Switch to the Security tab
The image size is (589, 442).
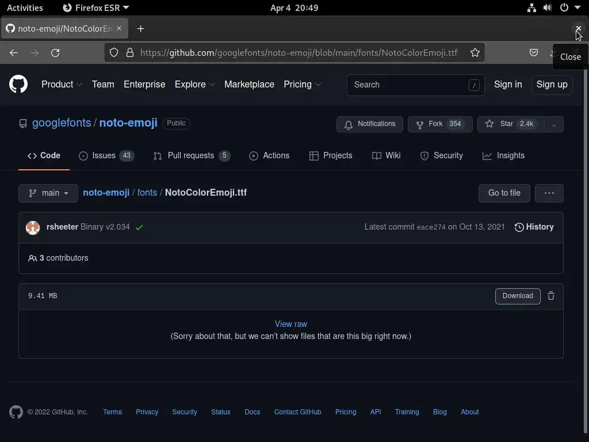(x=441, y=155)
